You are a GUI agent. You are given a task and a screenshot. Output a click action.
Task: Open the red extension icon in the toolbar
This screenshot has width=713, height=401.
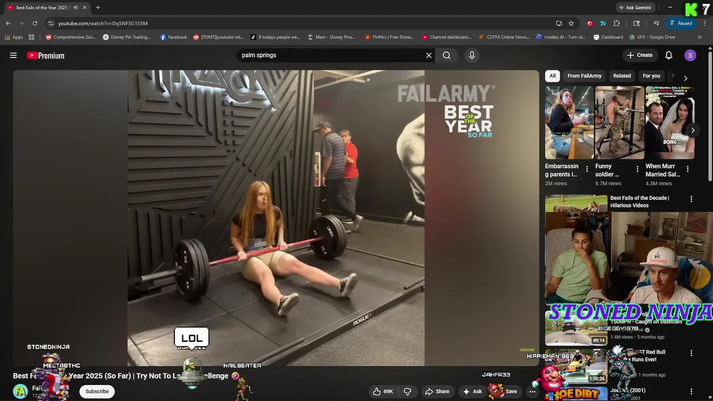tap(590, 23)
